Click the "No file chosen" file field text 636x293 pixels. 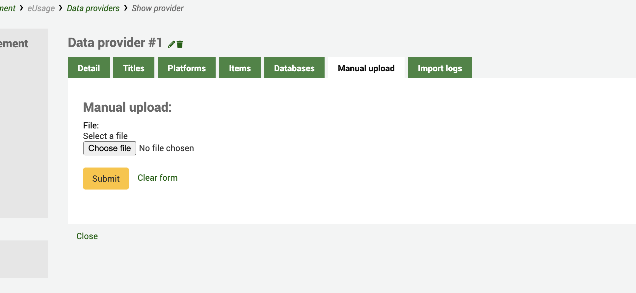click(166, 148)
